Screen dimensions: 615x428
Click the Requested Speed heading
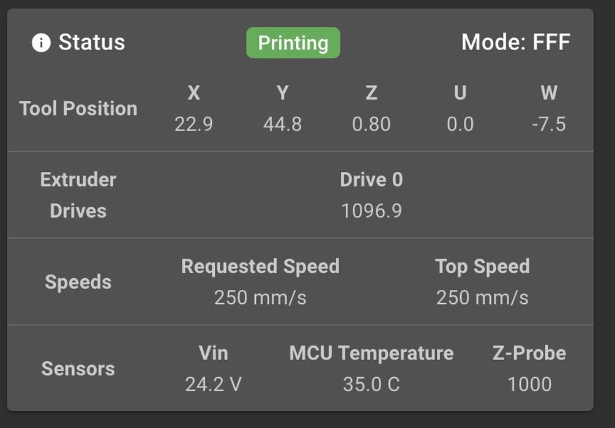260,267
